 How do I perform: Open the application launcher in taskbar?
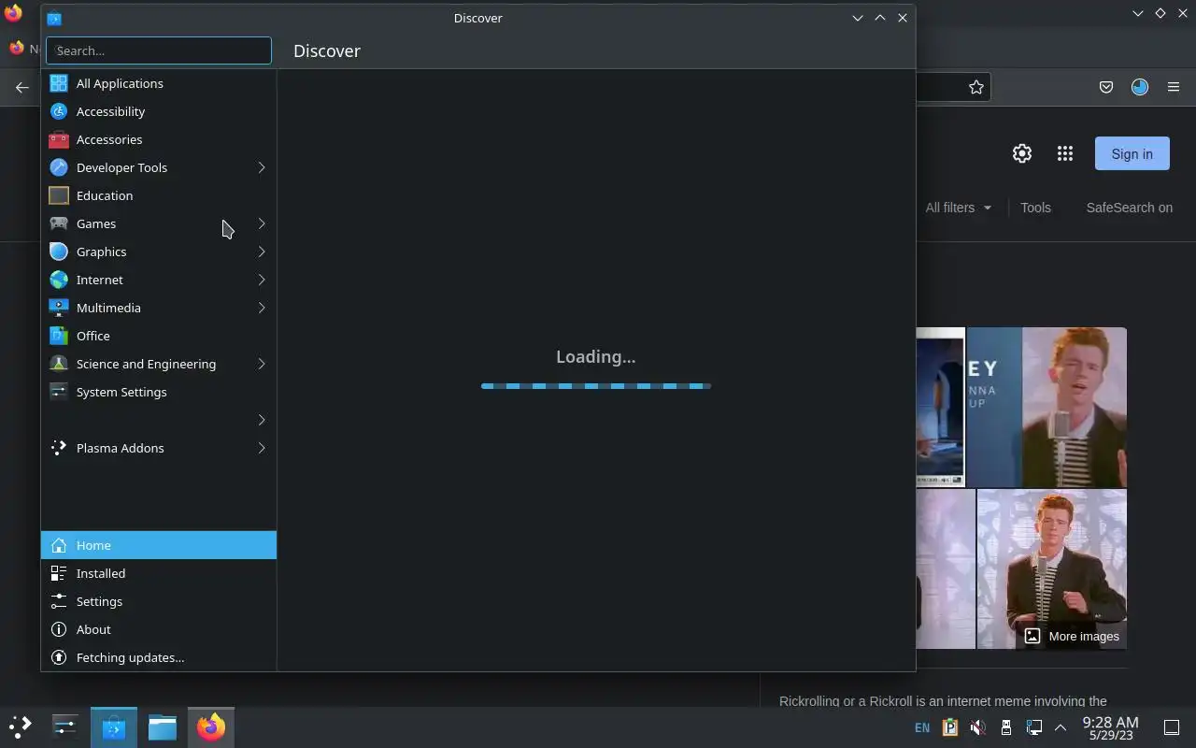pos(21,726)
